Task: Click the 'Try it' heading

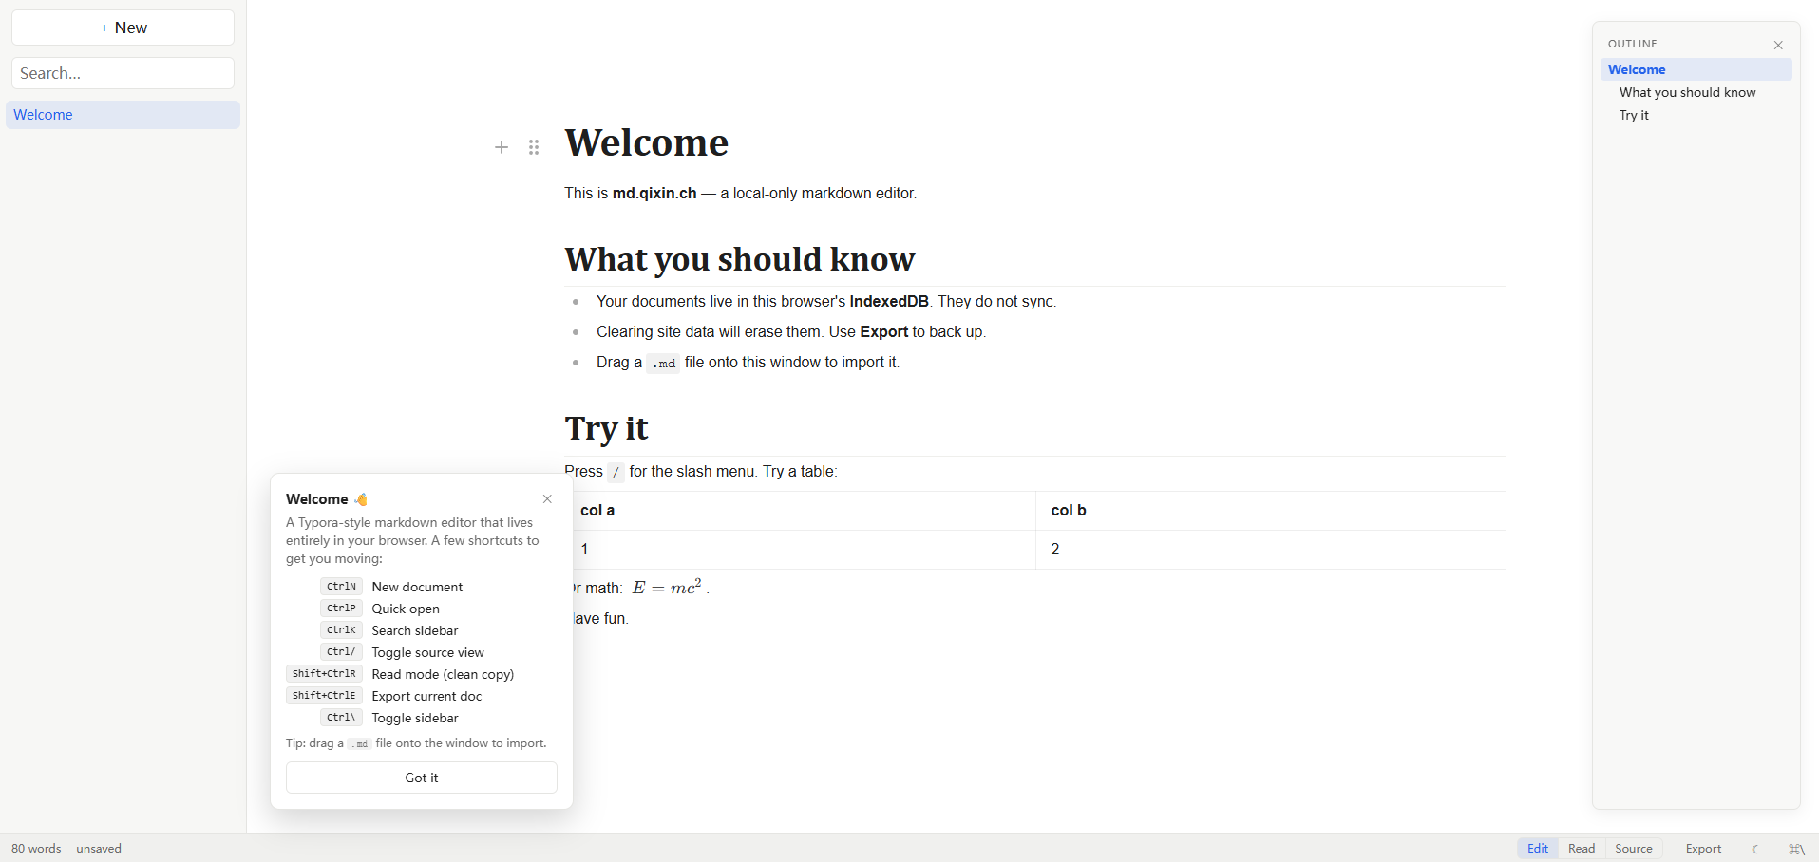Action: 606,428
